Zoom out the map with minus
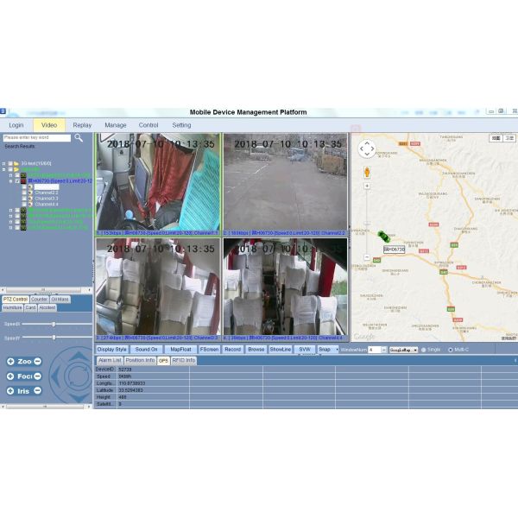 367,257
